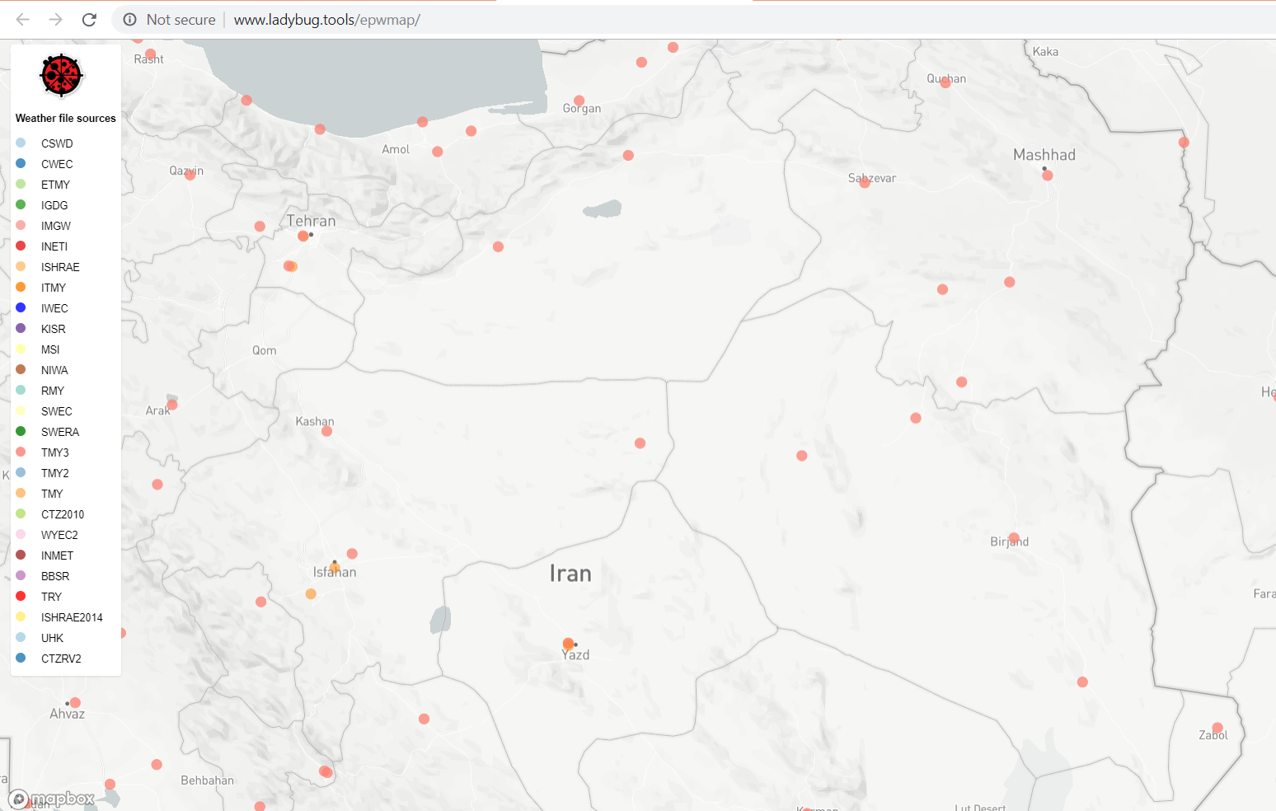The image size is (1276, 811).
Task: Click the Qom city label
Action: (265, 350)
